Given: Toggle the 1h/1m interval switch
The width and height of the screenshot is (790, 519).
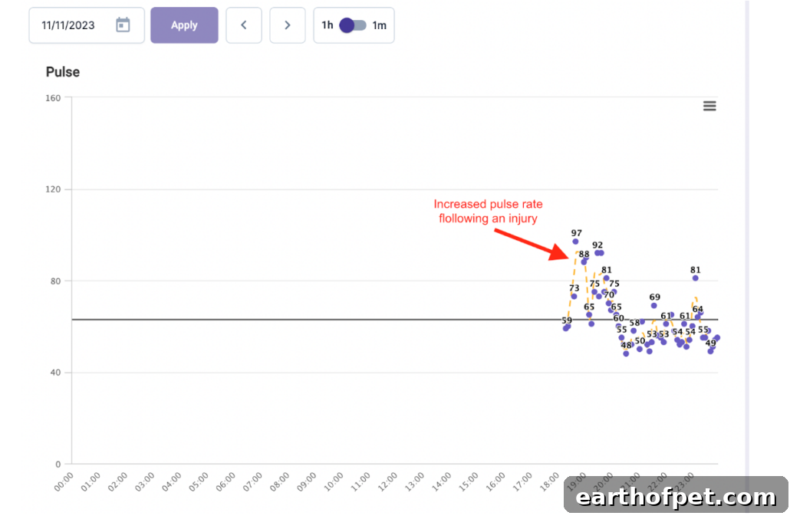Looking at the screenshot, I should [x=352, y=25].
